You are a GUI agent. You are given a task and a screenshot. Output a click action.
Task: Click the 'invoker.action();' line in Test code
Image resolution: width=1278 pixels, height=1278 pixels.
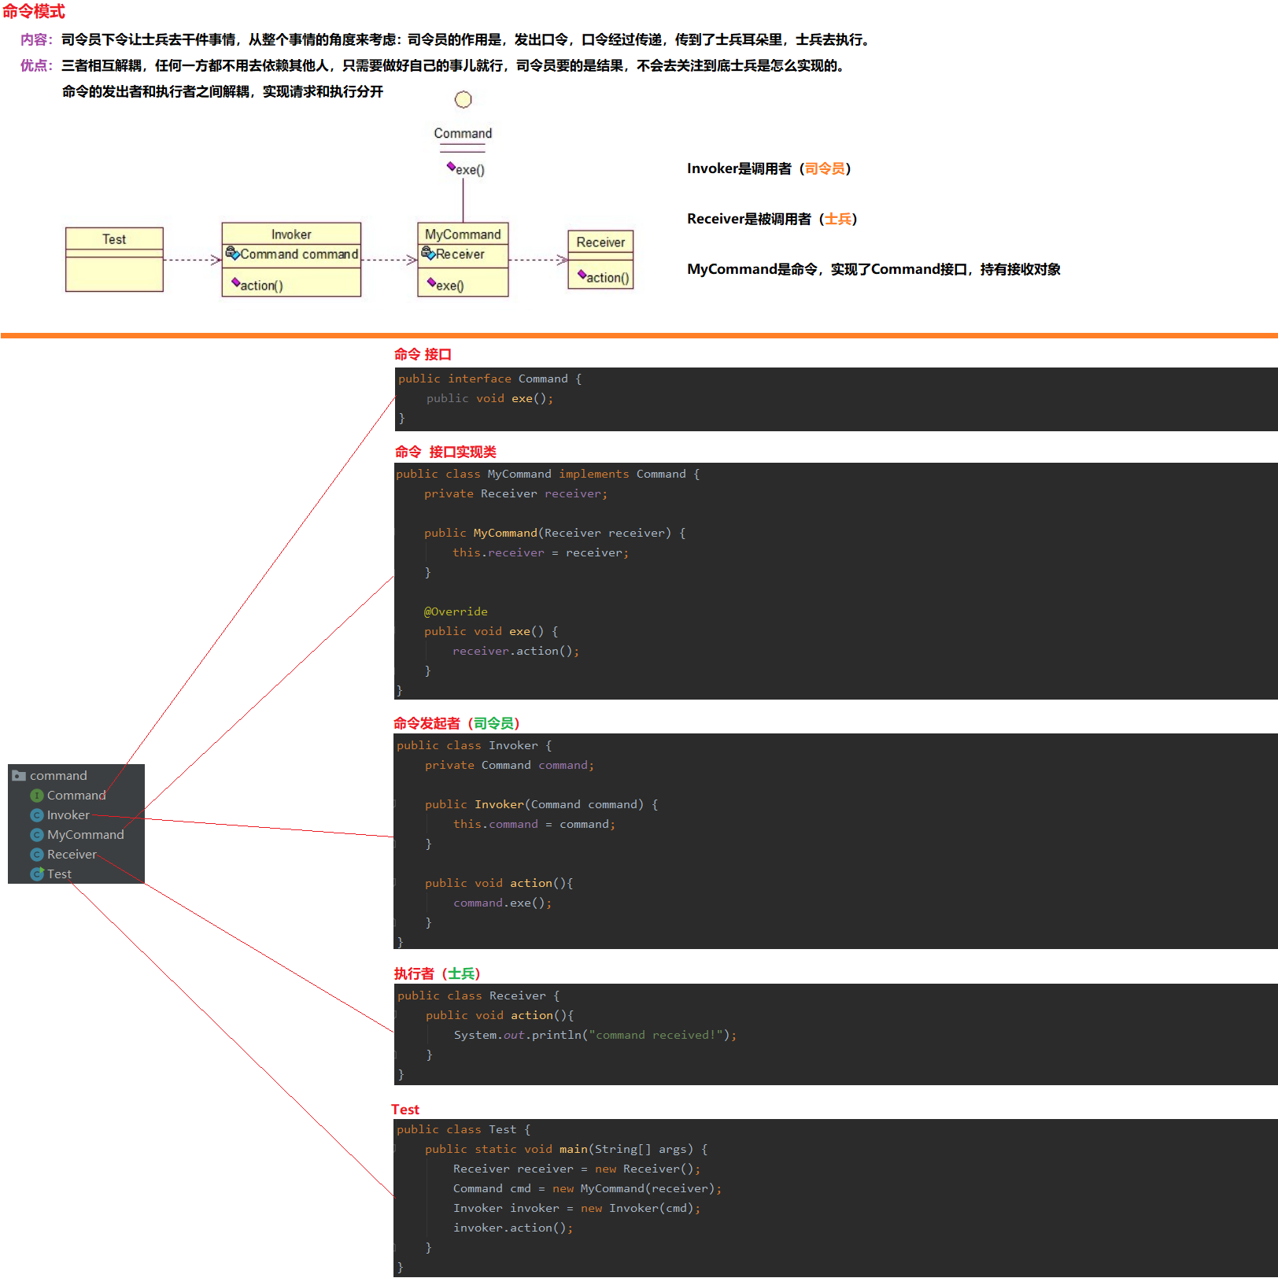(x=512, y=1228)
